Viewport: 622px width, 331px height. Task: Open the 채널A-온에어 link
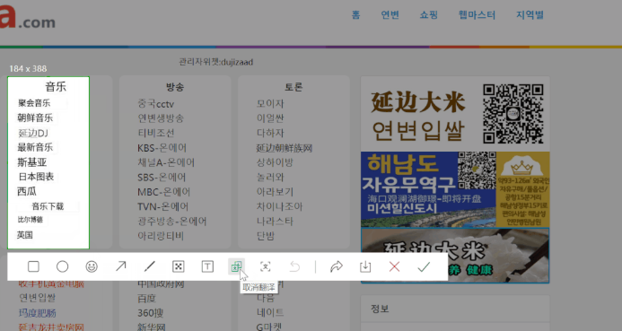pyautogui.click(x=166, y=162)
